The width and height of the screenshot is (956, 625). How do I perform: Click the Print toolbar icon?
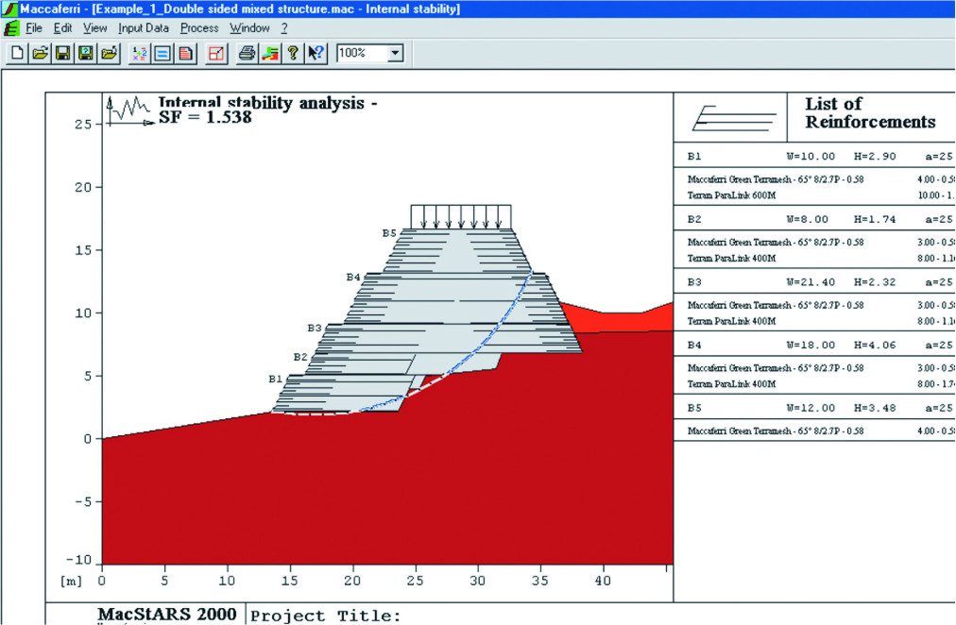tap(247, 54)
